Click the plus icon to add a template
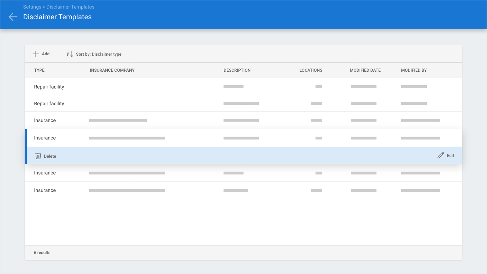The image size is (487, 274). tap(36, 54)
